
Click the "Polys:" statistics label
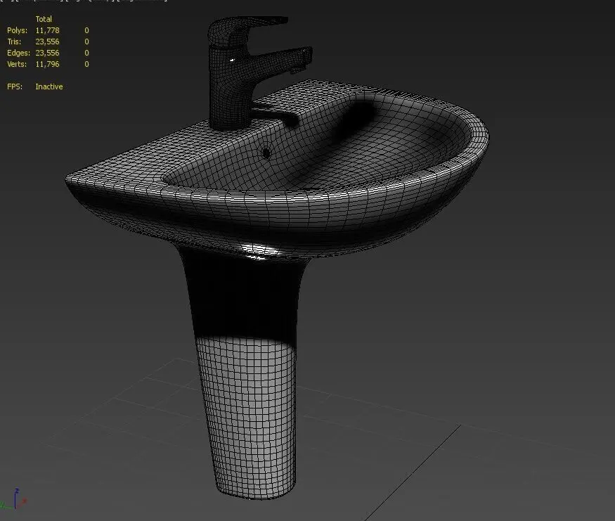pyautogui.click(x=18, y=30)
